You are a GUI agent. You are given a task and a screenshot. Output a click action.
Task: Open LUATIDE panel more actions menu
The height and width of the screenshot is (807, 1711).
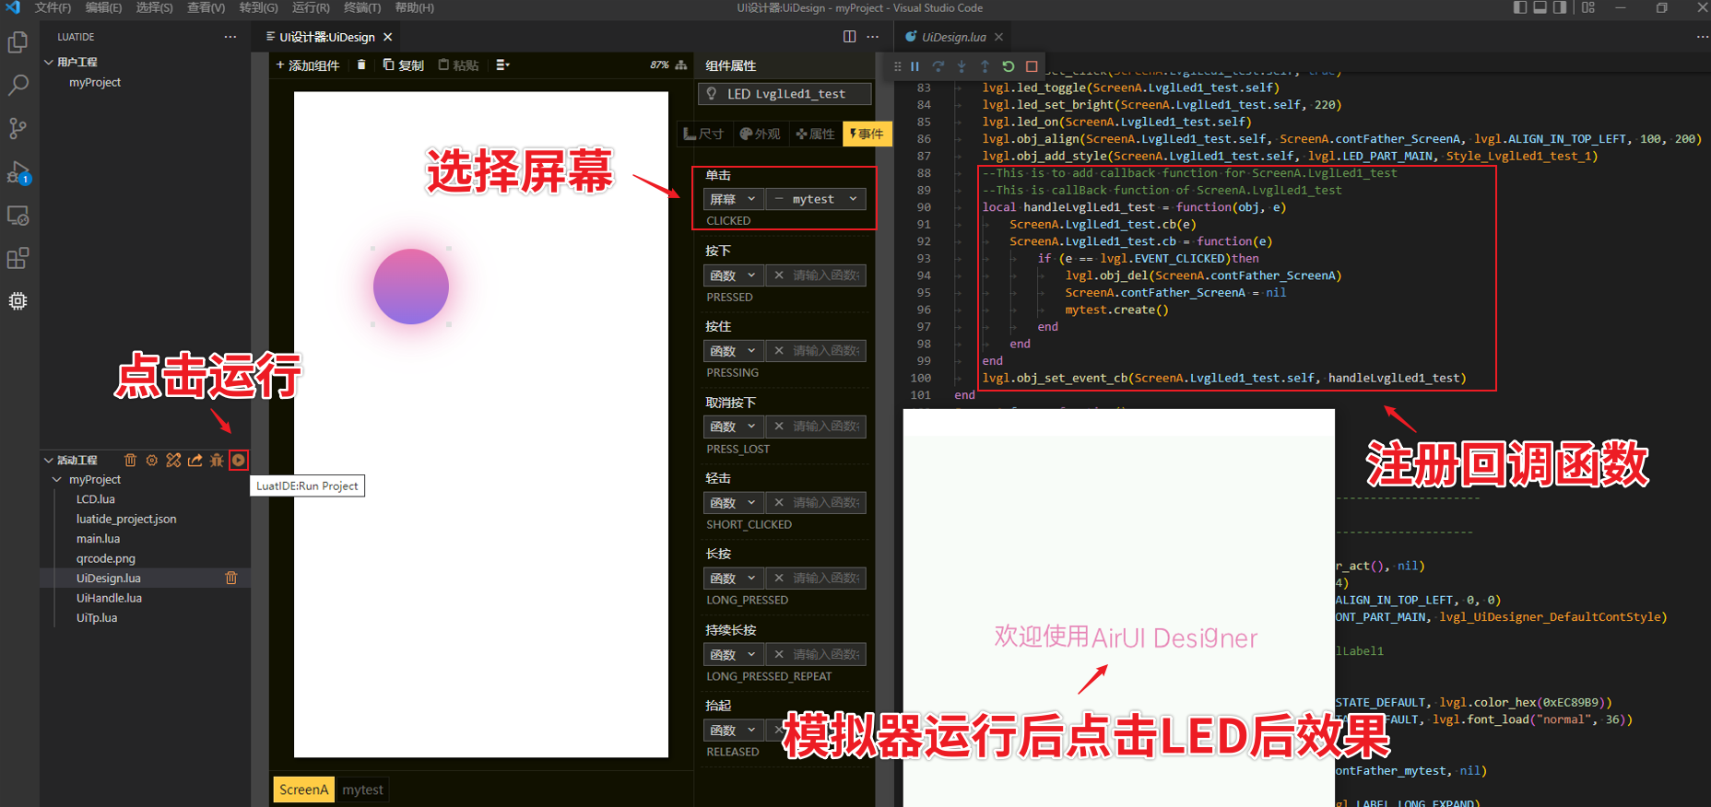[230, 37]
